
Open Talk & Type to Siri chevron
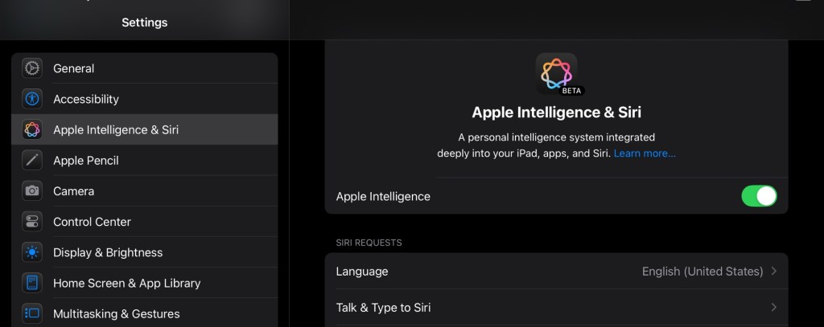[x=773, y=308]
